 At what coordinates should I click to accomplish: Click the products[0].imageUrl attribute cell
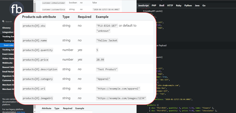tap(38, 99)
